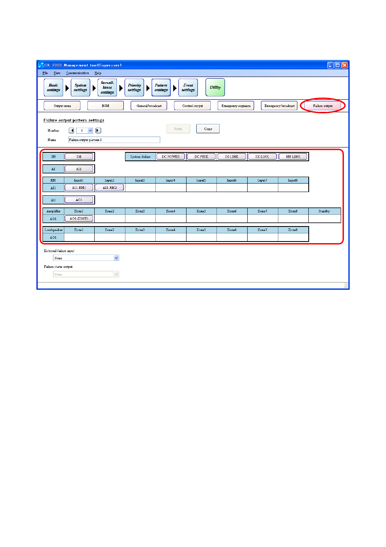Image resolution: width=386 pixels, height=547 pixels.
Task: Click the Standby column header
Action: coord(324,211)
